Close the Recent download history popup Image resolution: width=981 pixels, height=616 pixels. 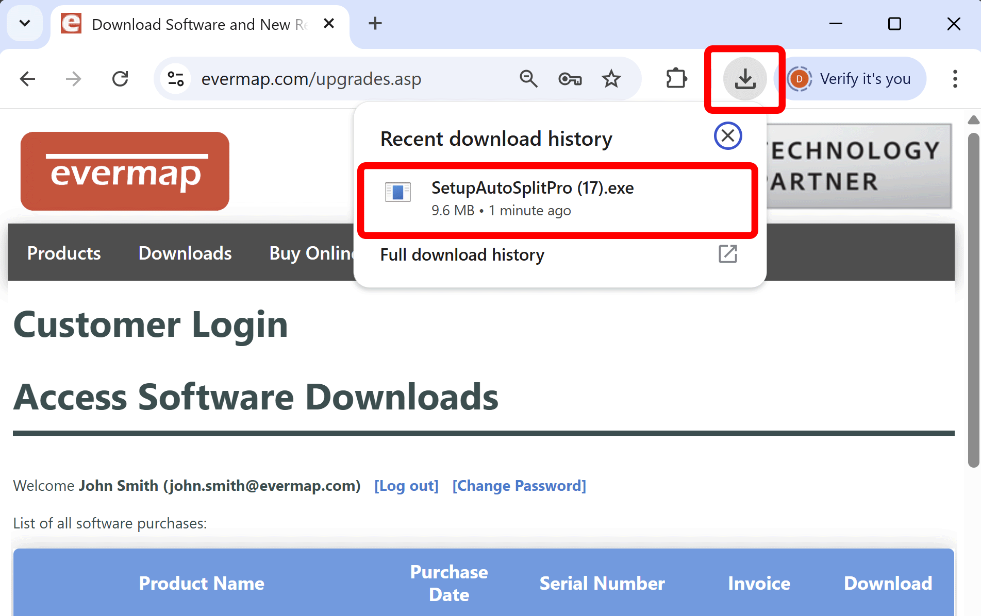727,136
